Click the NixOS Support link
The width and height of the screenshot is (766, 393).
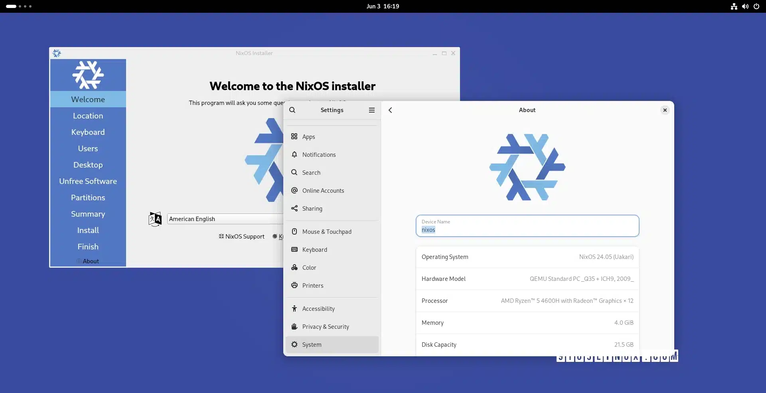coord(242,237)
